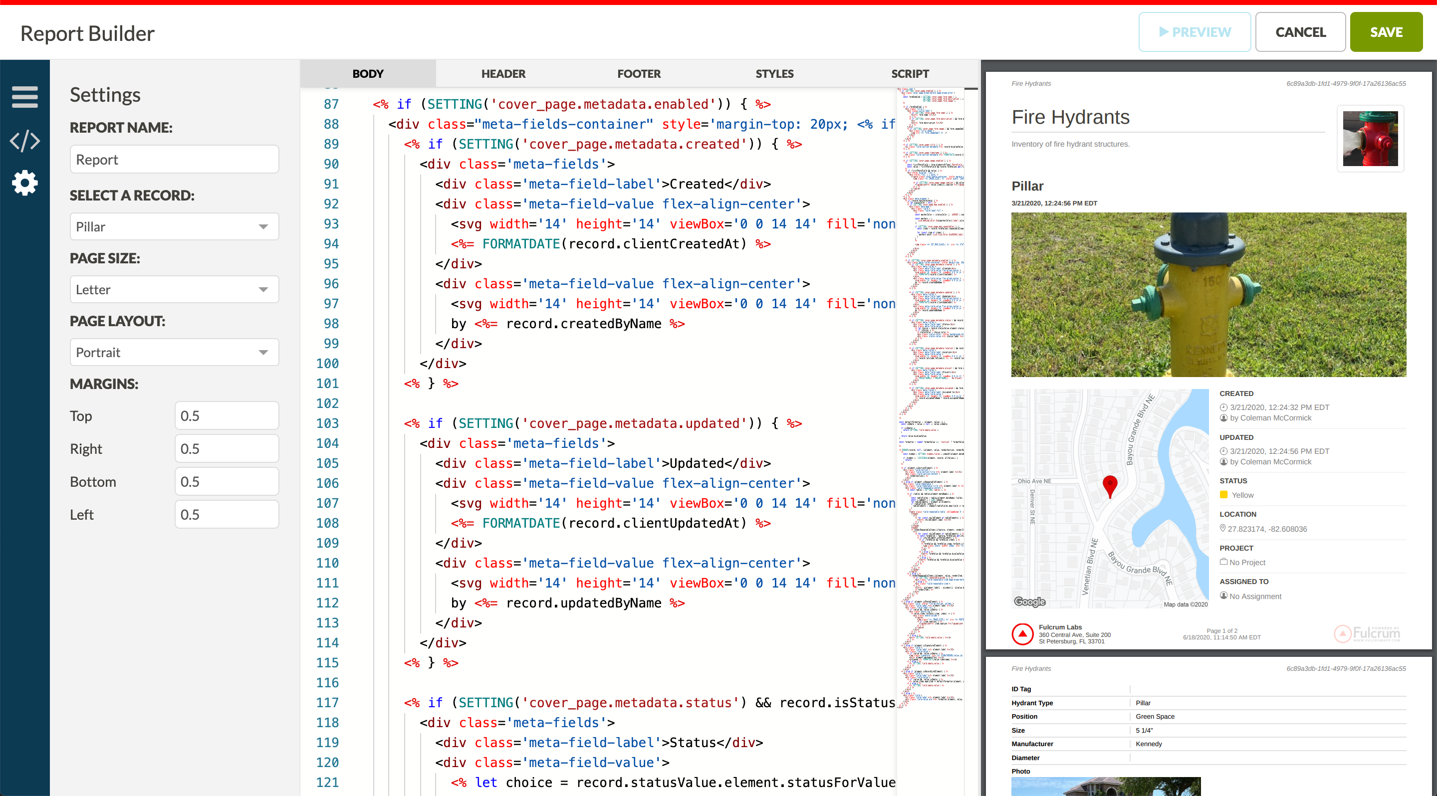
Task: Open the Page Layout Portrait dropdown
Action: (174, 352)
